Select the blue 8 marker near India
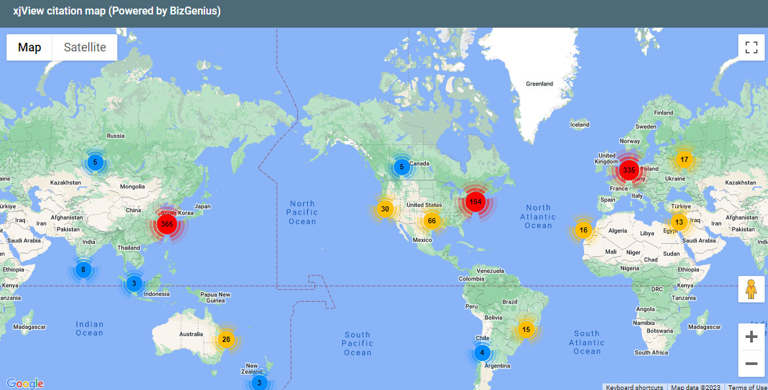The height and width of the screenshot is (390, 768). click(x=82, y=269)
